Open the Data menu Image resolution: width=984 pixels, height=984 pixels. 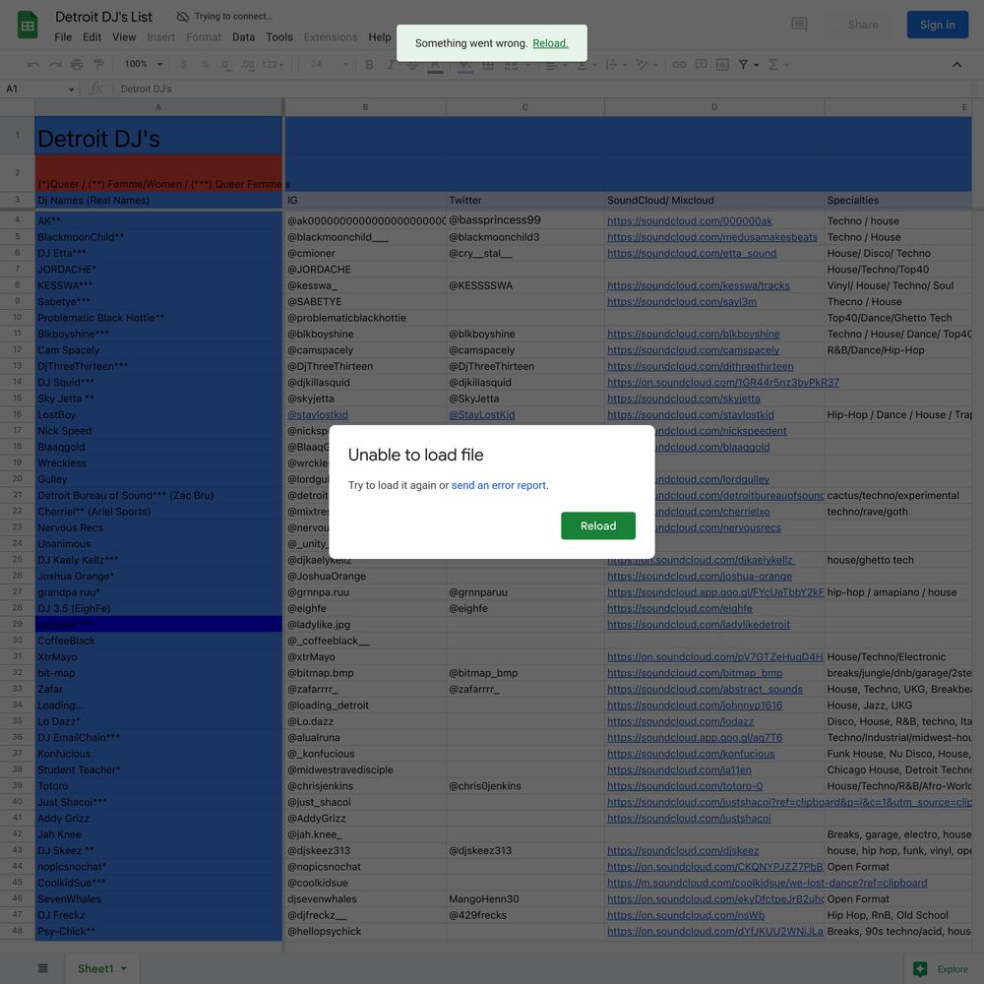click(243, 37)
